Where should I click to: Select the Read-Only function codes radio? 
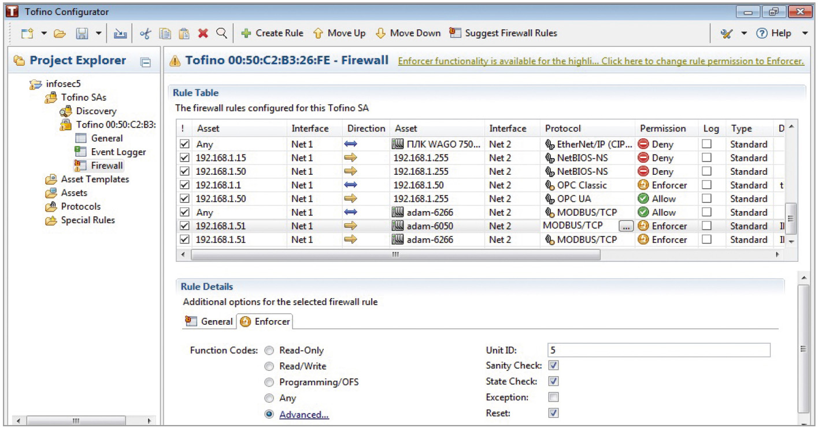click(269, 351)
